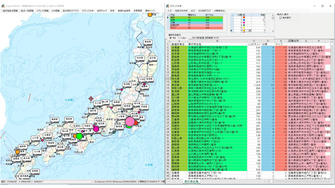
Task: Click the orange Fukuoka bubble on the map
Action: tap(18, 152)
